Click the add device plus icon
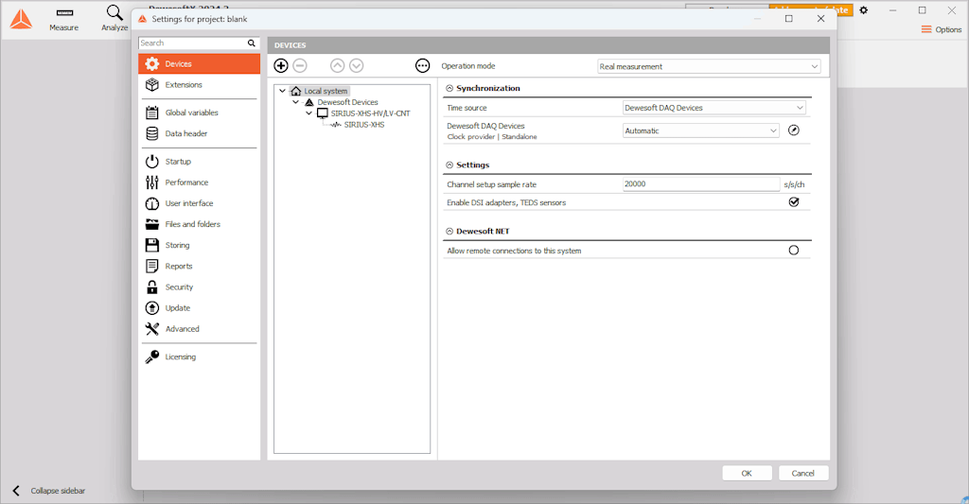969x504 pixels. (x=280, y=65)
